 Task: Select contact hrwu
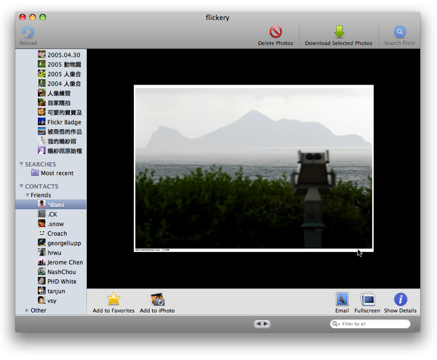tap(51, 253)
